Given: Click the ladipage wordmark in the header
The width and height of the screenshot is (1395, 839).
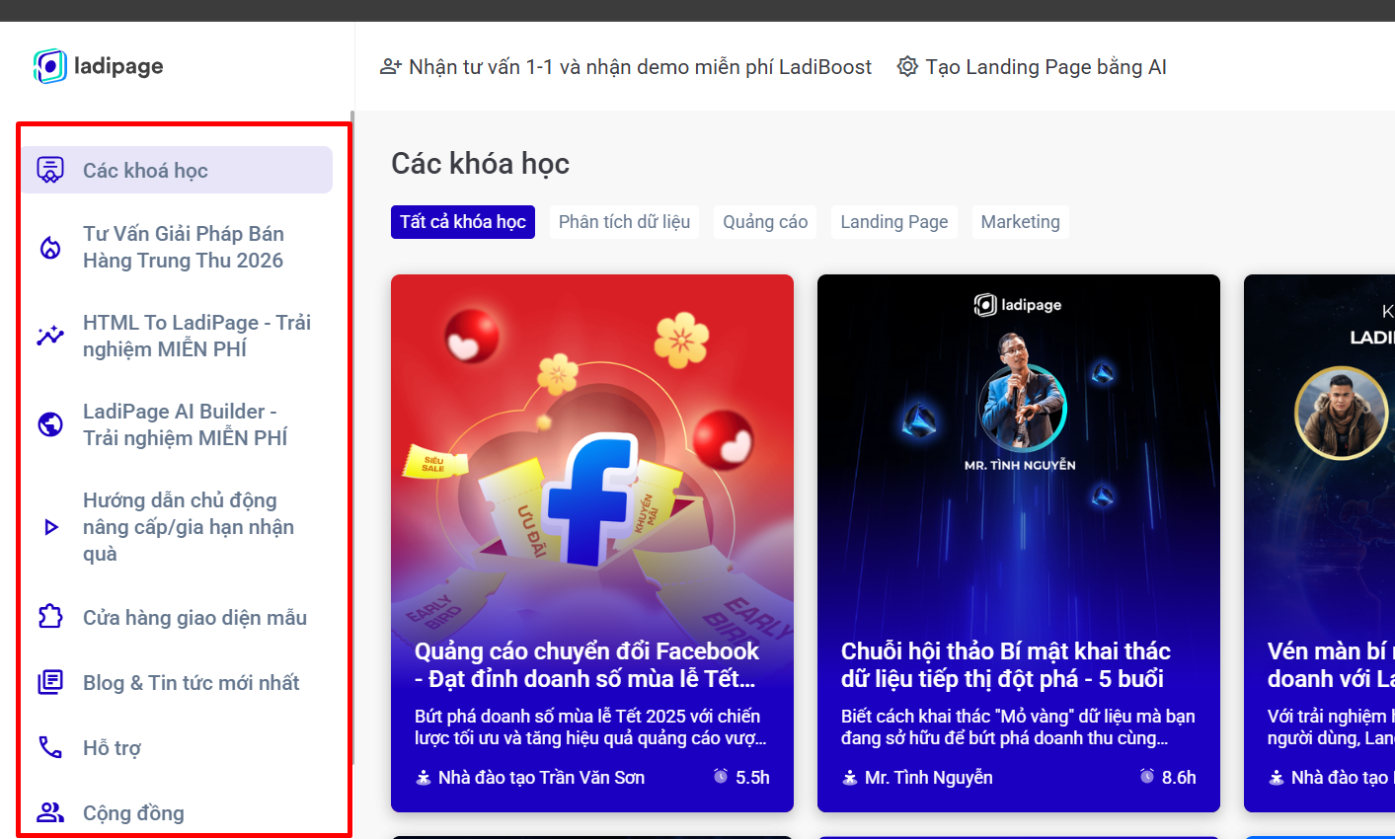Looking at the screenshot, I should click(118, 66).
